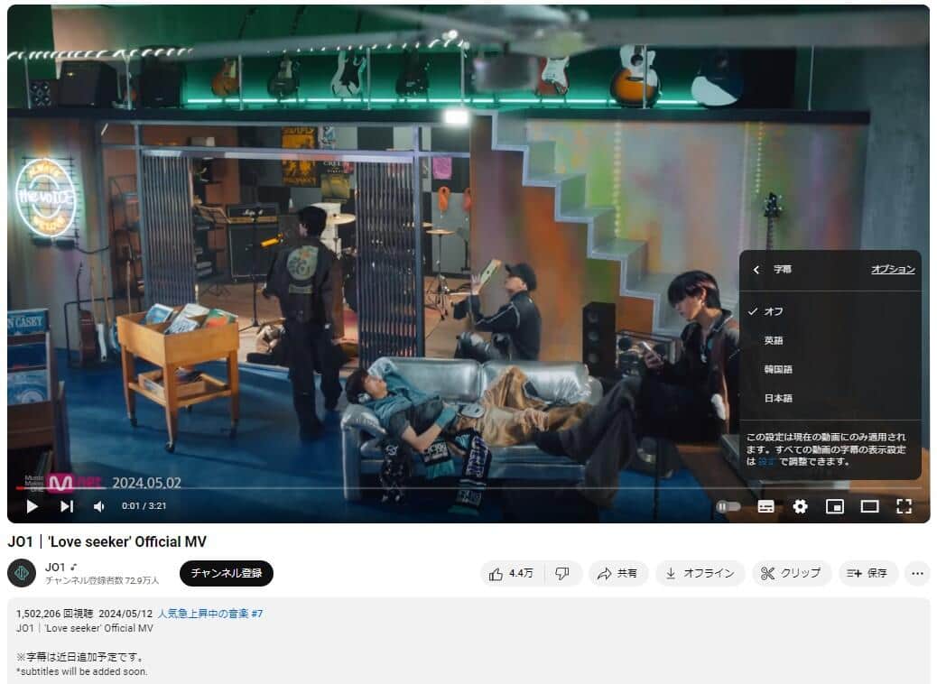Viewport: 937px width, 684px height.
Task: Subscribe via the チャンネル登録 button
Action: (x=227, y=573)
